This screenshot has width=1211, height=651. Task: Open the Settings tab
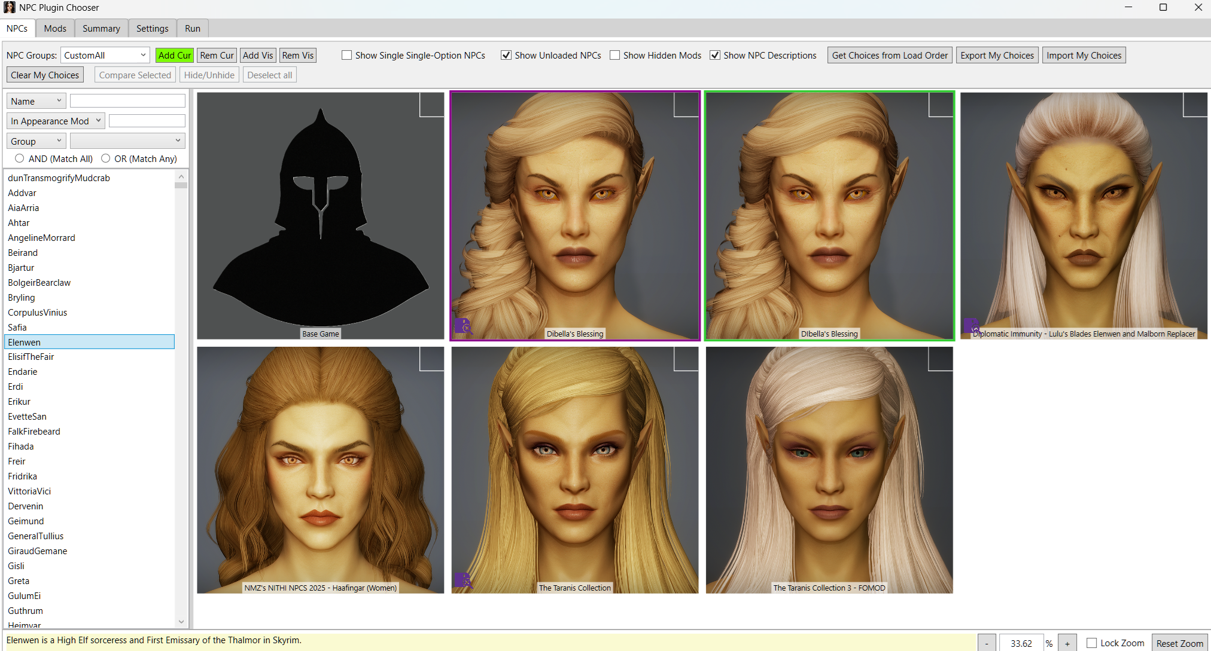pos(152,28)
